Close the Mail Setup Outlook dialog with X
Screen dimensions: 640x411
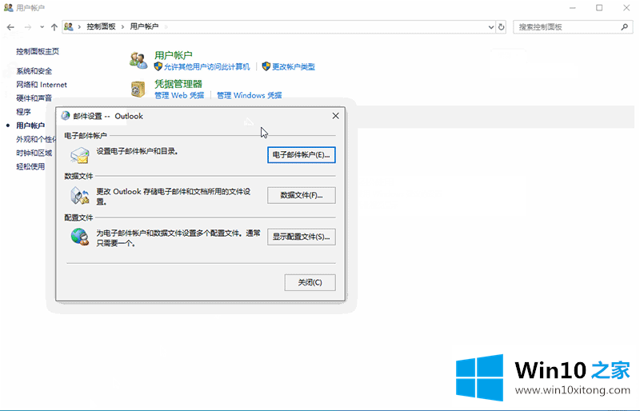[335, 116]
